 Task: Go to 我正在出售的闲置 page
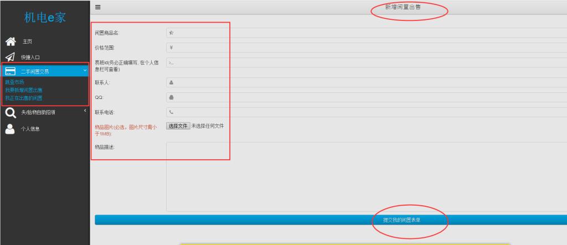23,98
